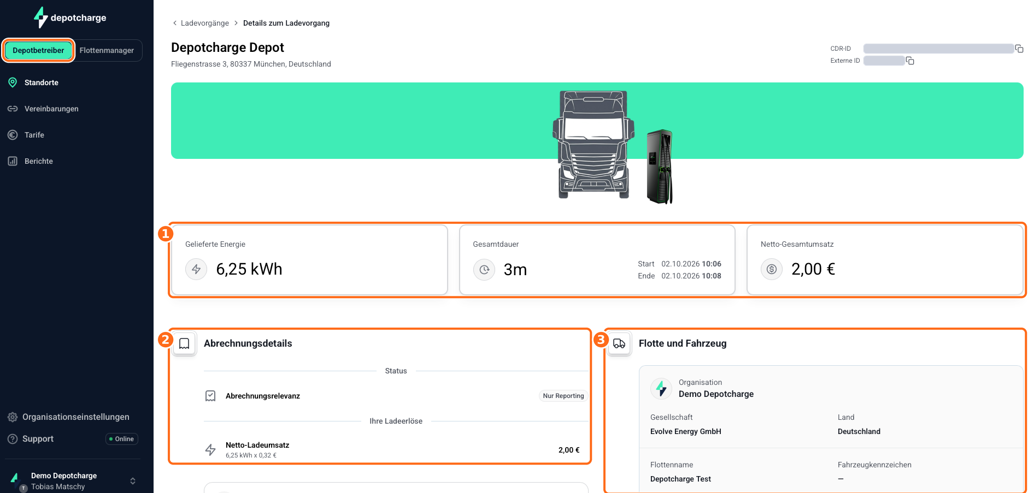Click the Netto-Ladeumsatz lightning icon
Screen dimensions: 1034x493
[x=210, y=450]
